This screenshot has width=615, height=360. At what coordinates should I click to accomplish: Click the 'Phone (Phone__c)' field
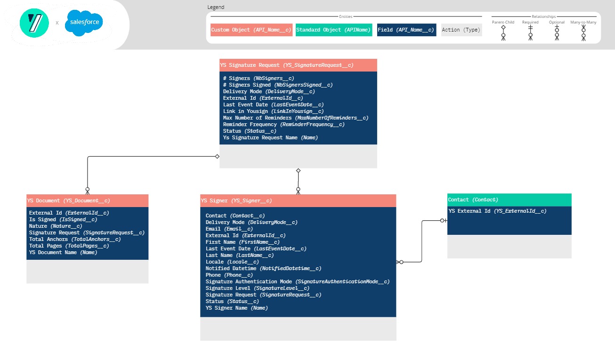[x=229, y=275]
